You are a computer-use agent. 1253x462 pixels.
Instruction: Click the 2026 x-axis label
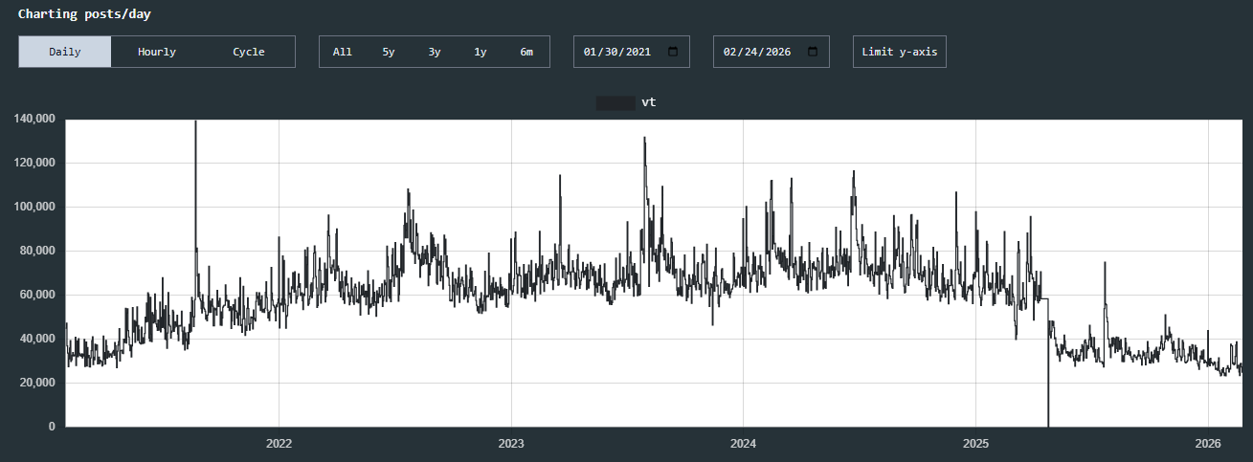coord(1208,444)
